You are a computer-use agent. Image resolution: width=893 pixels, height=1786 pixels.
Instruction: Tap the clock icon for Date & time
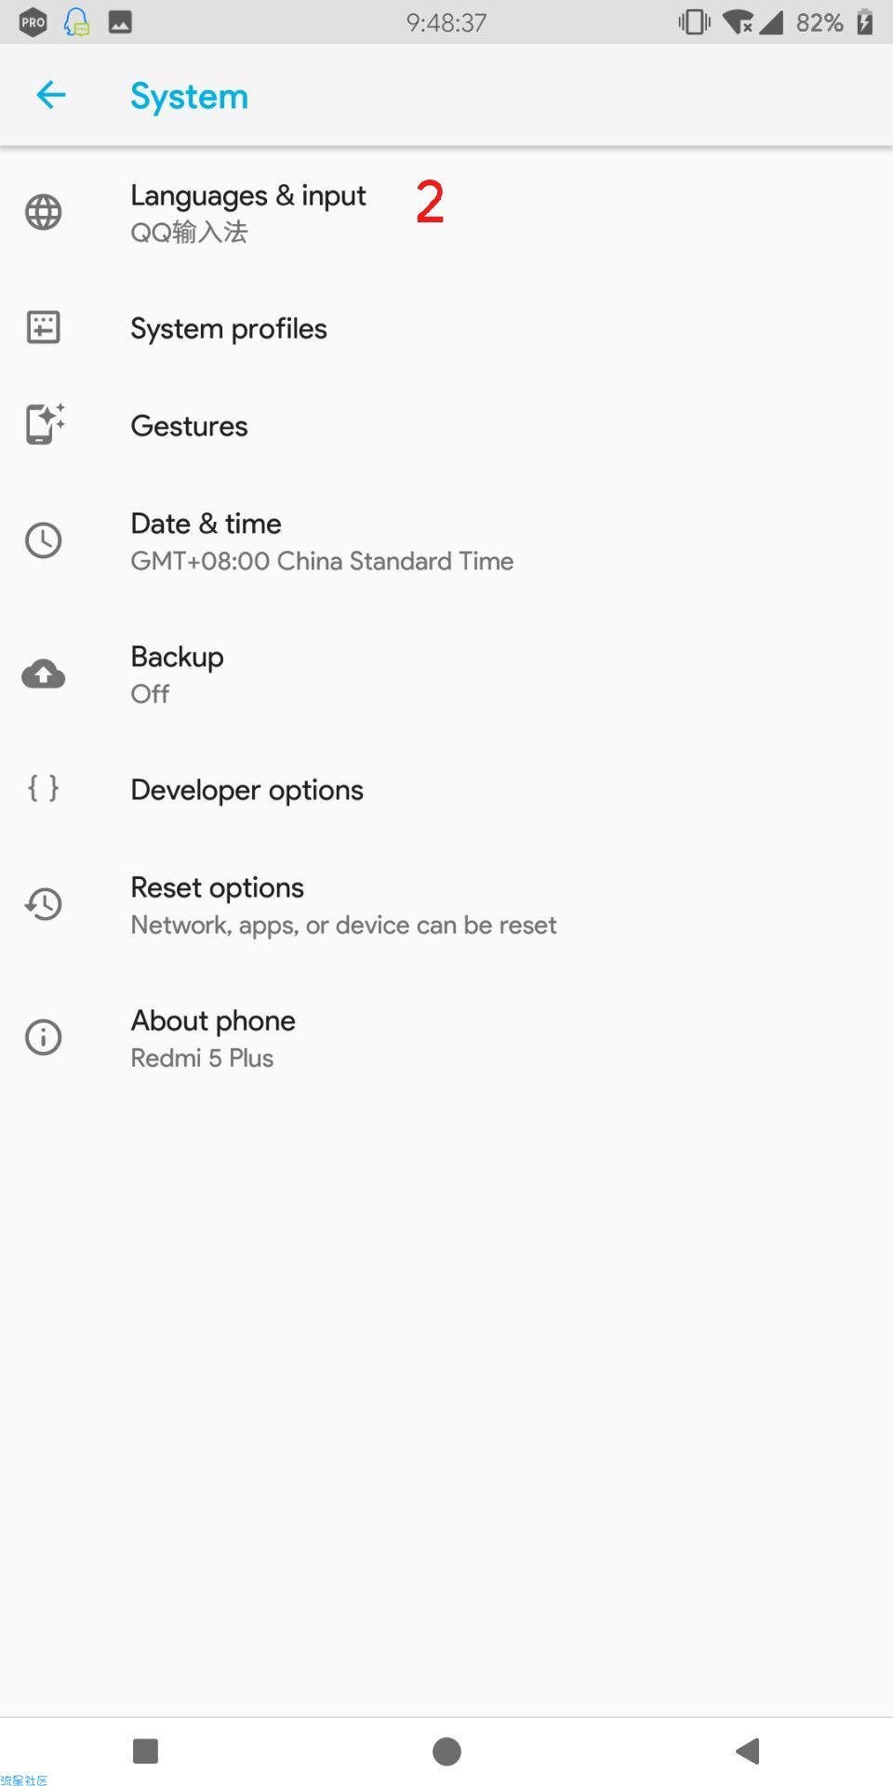(x=44, y=540)
